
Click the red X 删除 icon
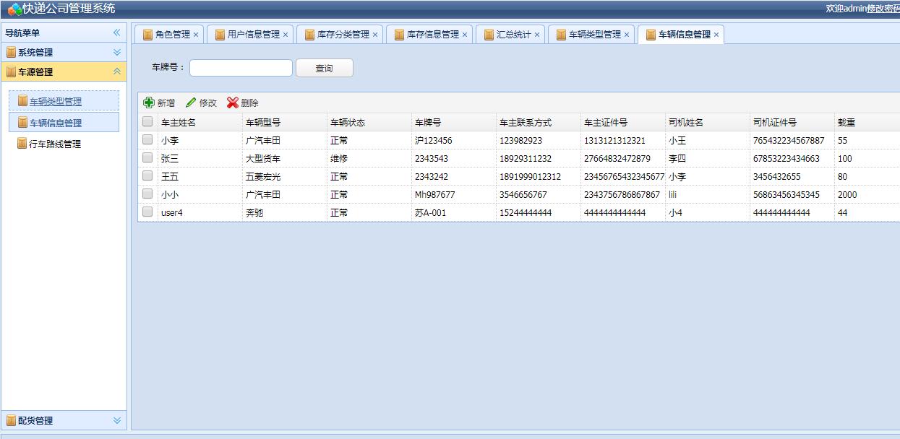click(233, 103)
